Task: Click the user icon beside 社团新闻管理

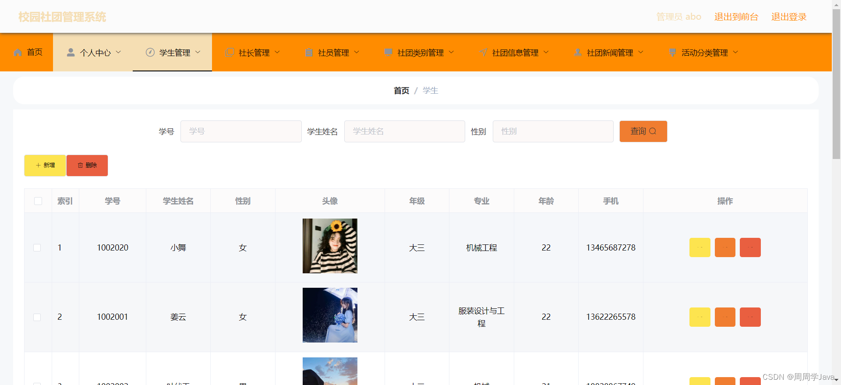Action: pos(578,53)
